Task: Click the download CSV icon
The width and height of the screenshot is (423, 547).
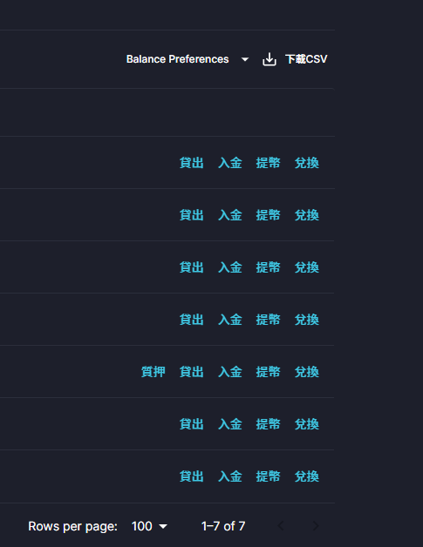Action: pyautogui.click(x=269, y=59)
